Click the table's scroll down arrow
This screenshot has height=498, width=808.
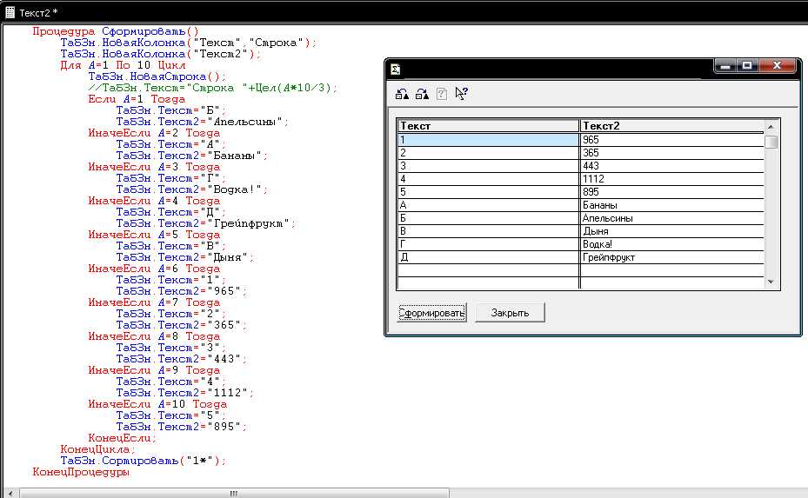pos(771,282)
